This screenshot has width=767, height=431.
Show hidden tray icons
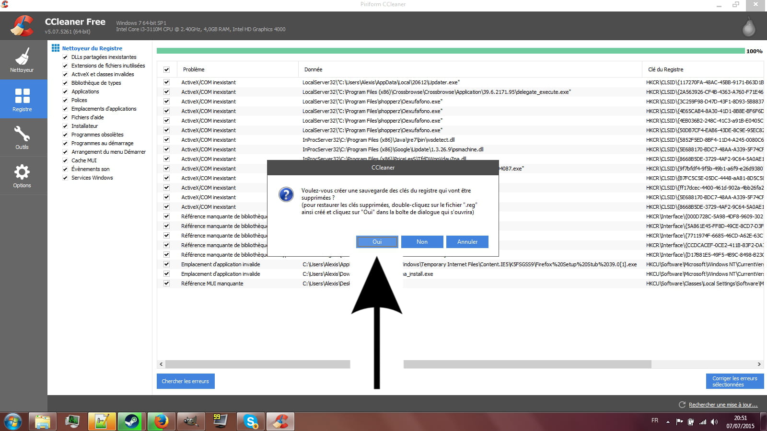(668, 422)
